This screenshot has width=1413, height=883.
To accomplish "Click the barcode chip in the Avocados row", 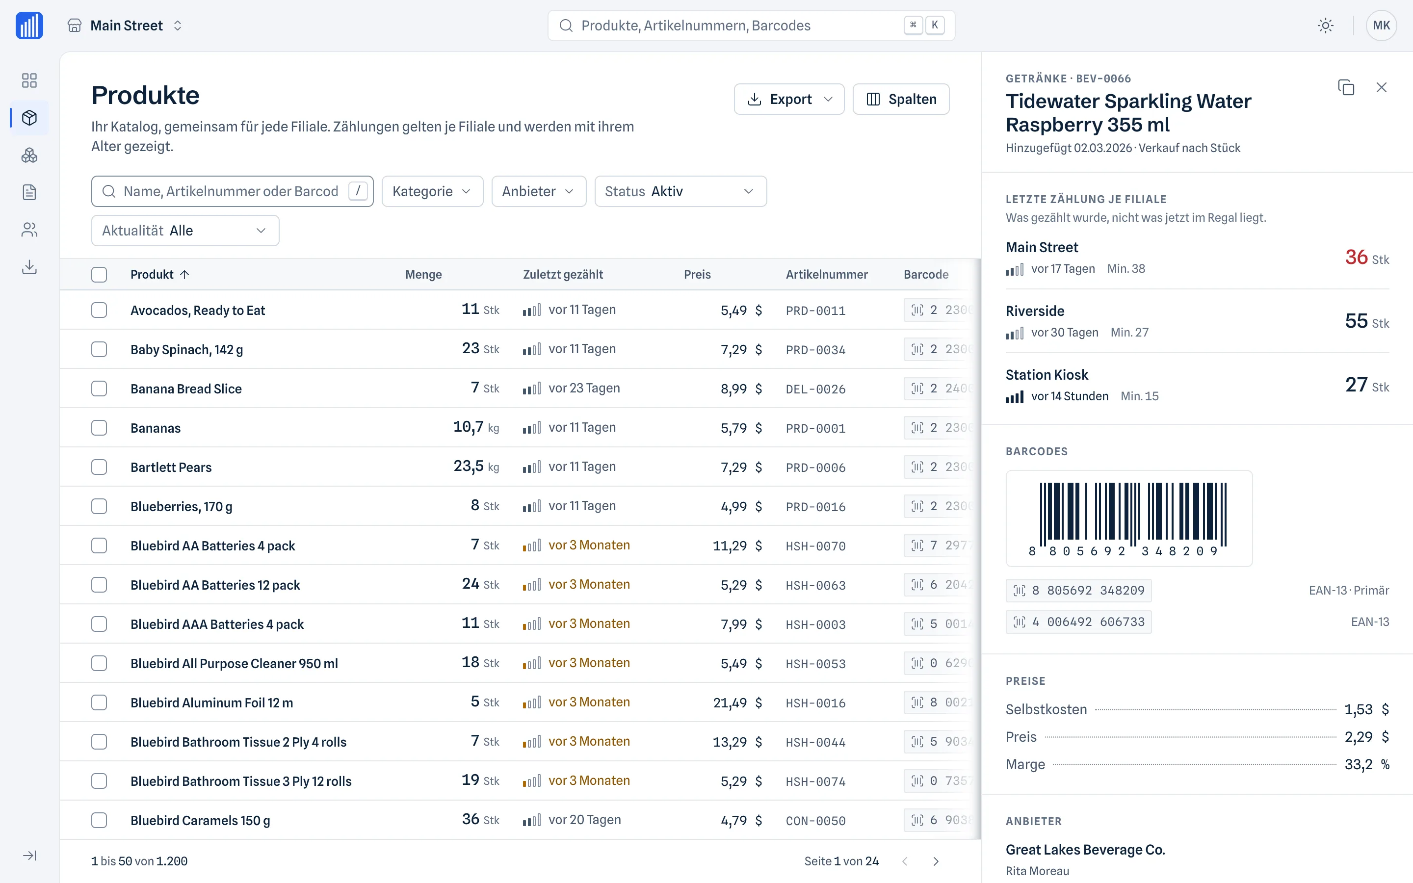I will point(941,310).
